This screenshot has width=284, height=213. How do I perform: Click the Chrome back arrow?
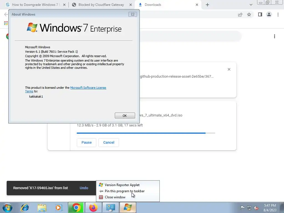tap(6, 14)
